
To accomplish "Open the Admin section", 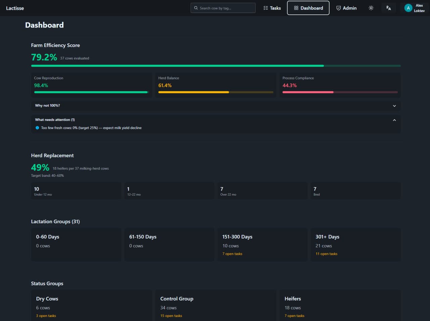I will pyautogui.click(x=346, y=8).
